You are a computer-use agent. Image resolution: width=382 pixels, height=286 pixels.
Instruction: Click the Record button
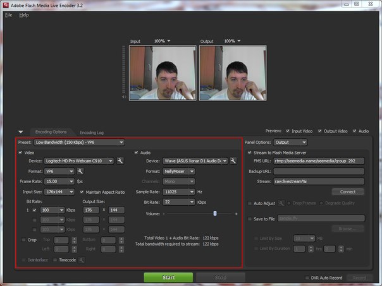point(359,278)
